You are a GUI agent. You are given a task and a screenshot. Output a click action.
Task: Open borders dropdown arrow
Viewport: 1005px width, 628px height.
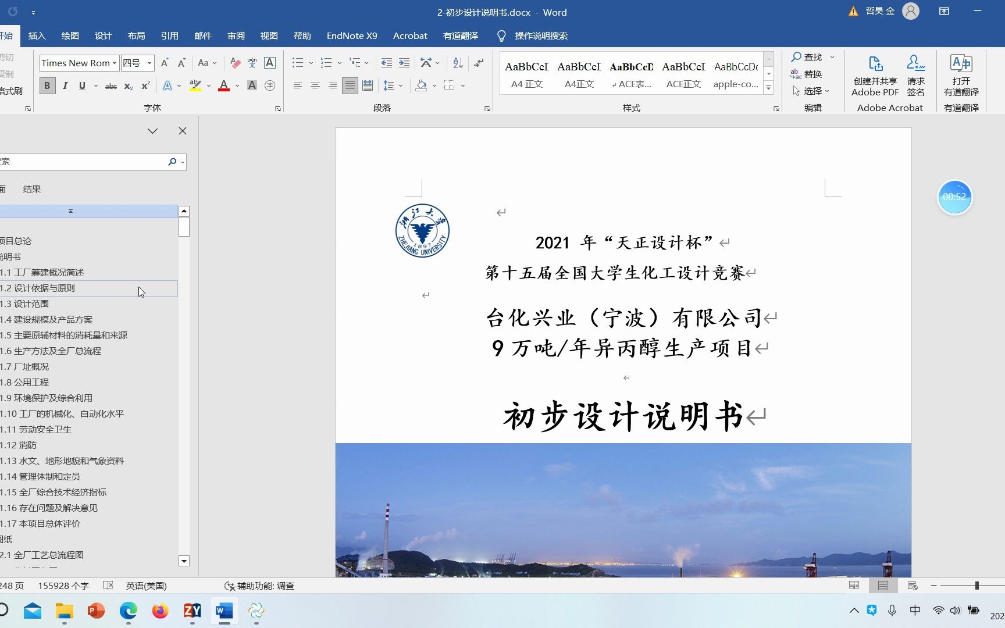(x=463, y=85)
